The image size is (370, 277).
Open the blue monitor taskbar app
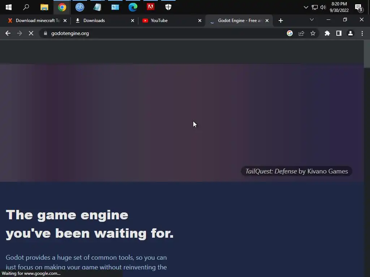tap(115, 7)
